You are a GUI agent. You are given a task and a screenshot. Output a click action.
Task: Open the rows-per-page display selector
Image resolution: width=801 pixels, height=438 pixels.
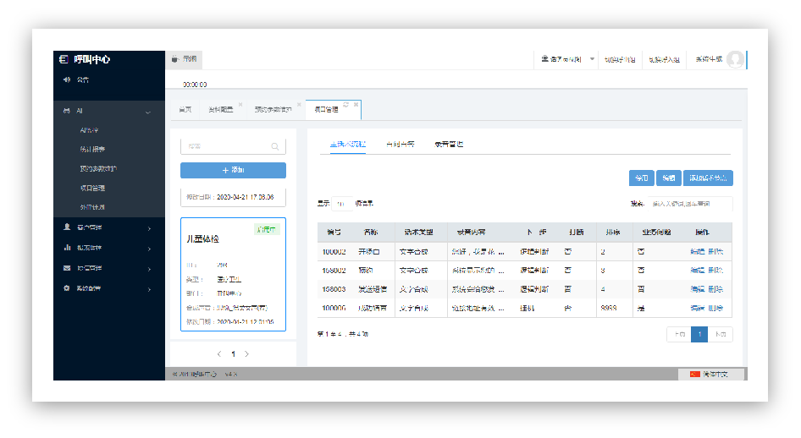pos(342,204)
